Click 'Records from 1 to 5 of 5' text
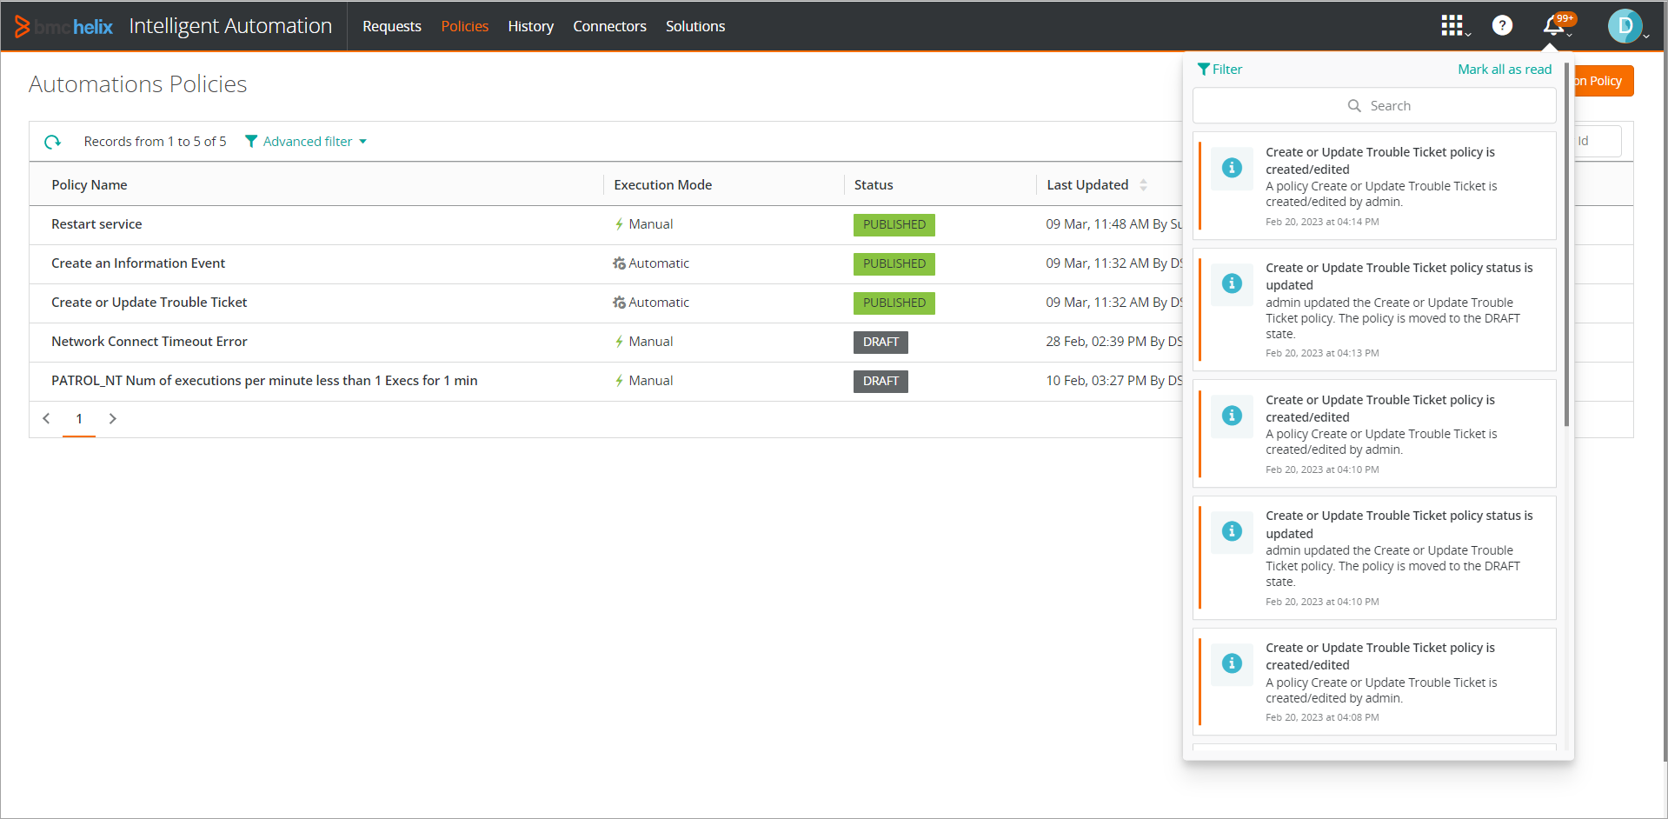The image size is (1668, 819). click(x=155, y=142)
